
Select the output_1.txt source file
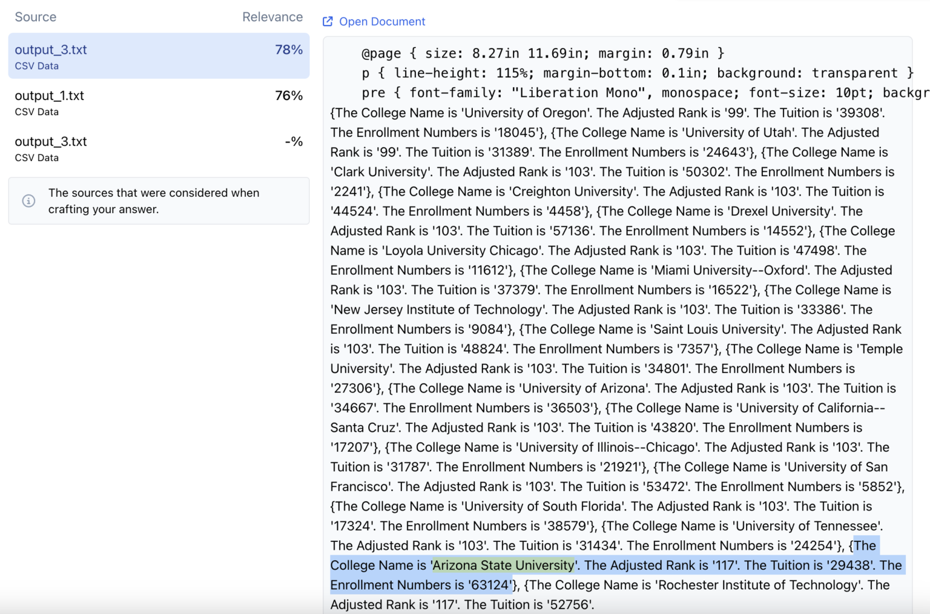click(x=49, y=96)
